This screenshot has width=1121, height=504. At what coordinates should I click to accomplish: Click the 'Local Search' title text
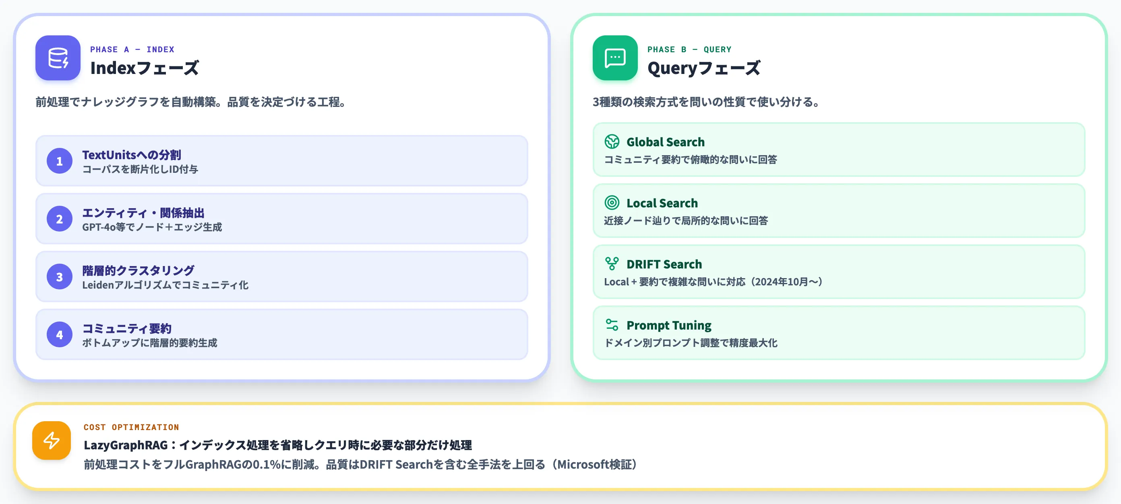click(662, 203)
